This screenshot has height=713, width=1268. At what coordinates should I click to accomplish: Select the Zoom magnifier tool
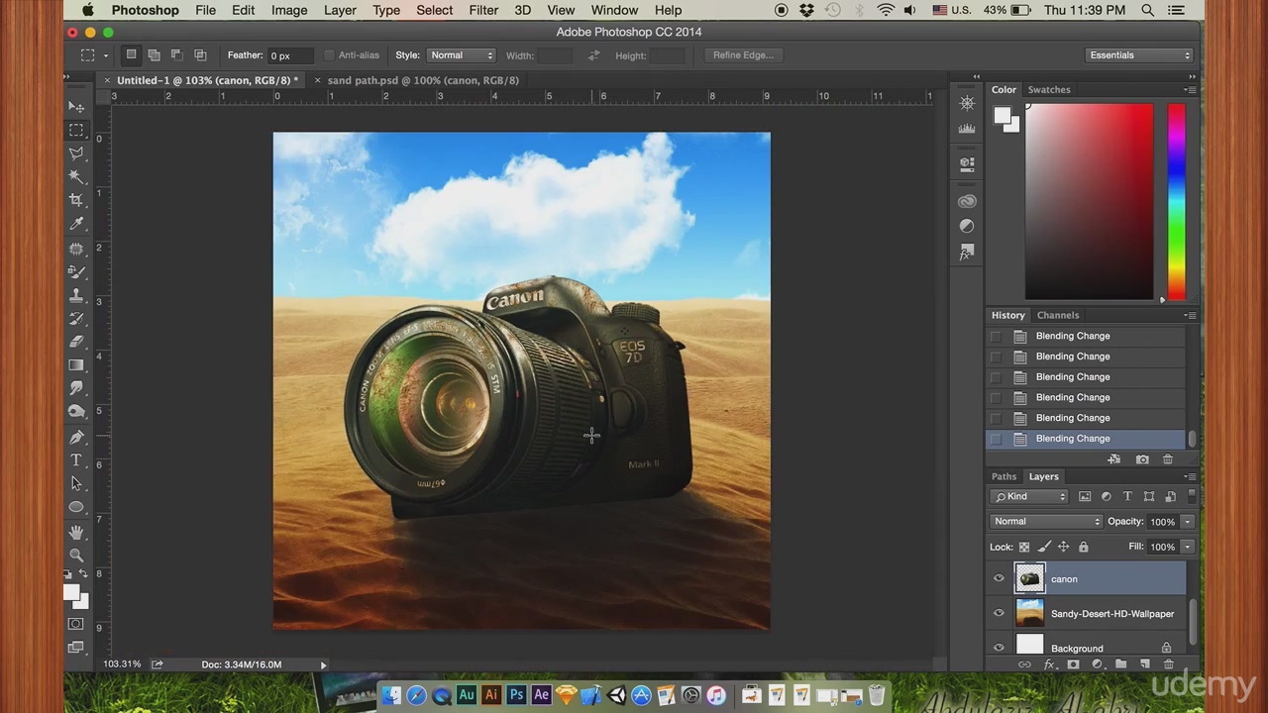(76, 556)
